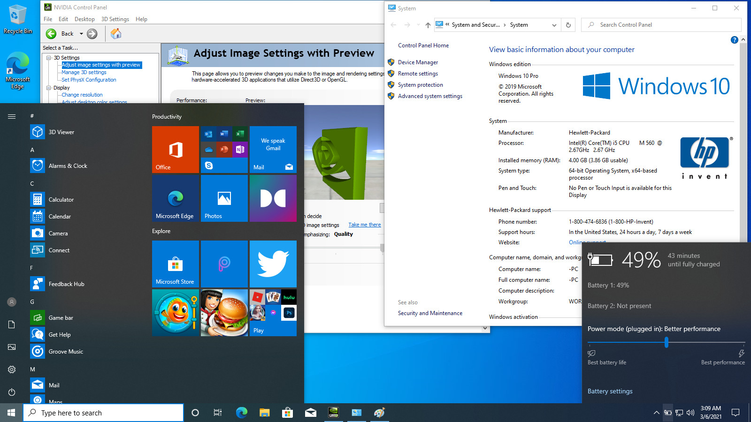The image size is (751, 422).
Task: Open Task View on the taskbar
Action: click(x=218, y=413)
